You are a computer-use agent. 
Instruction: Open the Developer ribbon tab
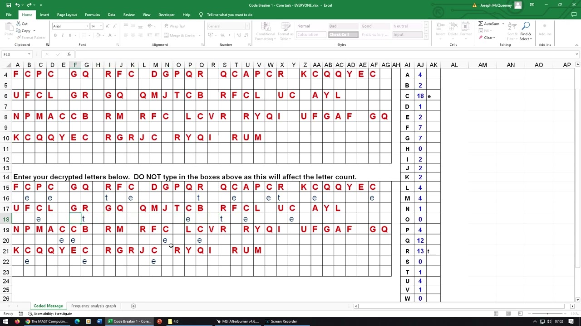tap(167, 15)
